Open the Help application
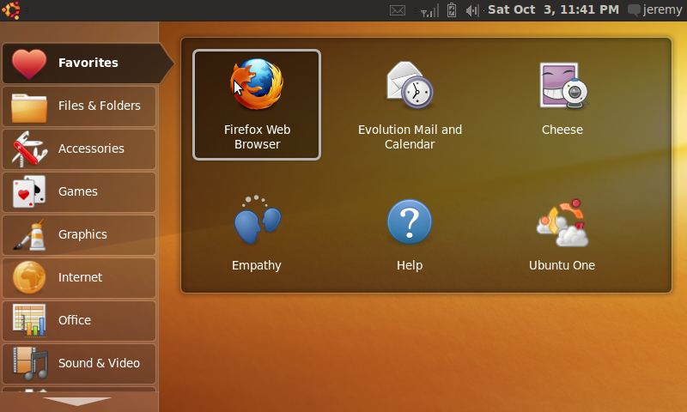 [x=410, y=233]
